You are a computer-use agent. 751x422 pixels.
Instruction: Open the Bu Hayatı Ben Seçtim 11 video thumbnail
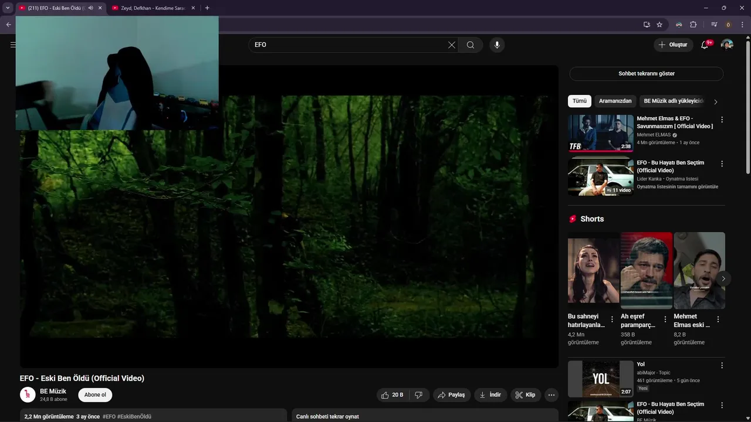pyautogui.click(x=600, y=177)
